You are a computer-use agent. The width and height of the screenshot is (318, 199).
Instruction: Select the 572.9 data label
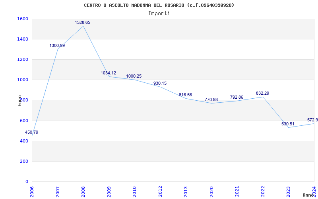click(312, 120)
